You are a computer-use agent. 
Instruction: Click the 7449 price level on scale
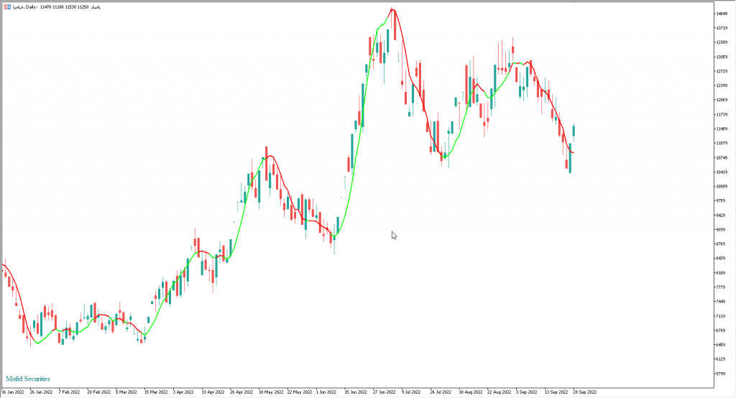pyautogui.click(x=722, y=301)
